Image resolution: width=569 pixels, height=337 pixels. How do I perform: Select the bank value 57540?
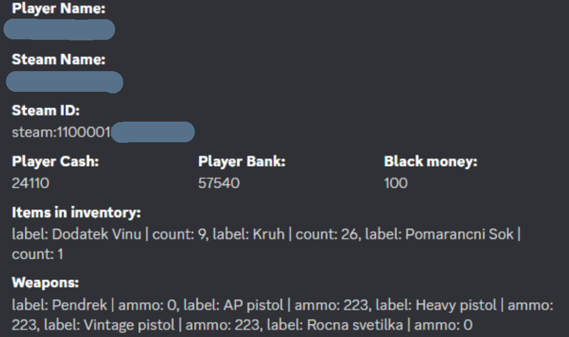pyautogui.click(x=219, y=183)
